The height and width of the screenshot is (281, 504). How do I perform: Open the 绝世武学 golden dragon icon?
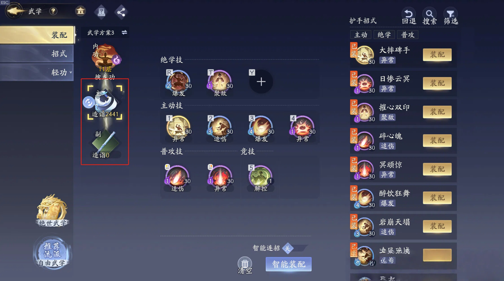[x=52, y=210]
